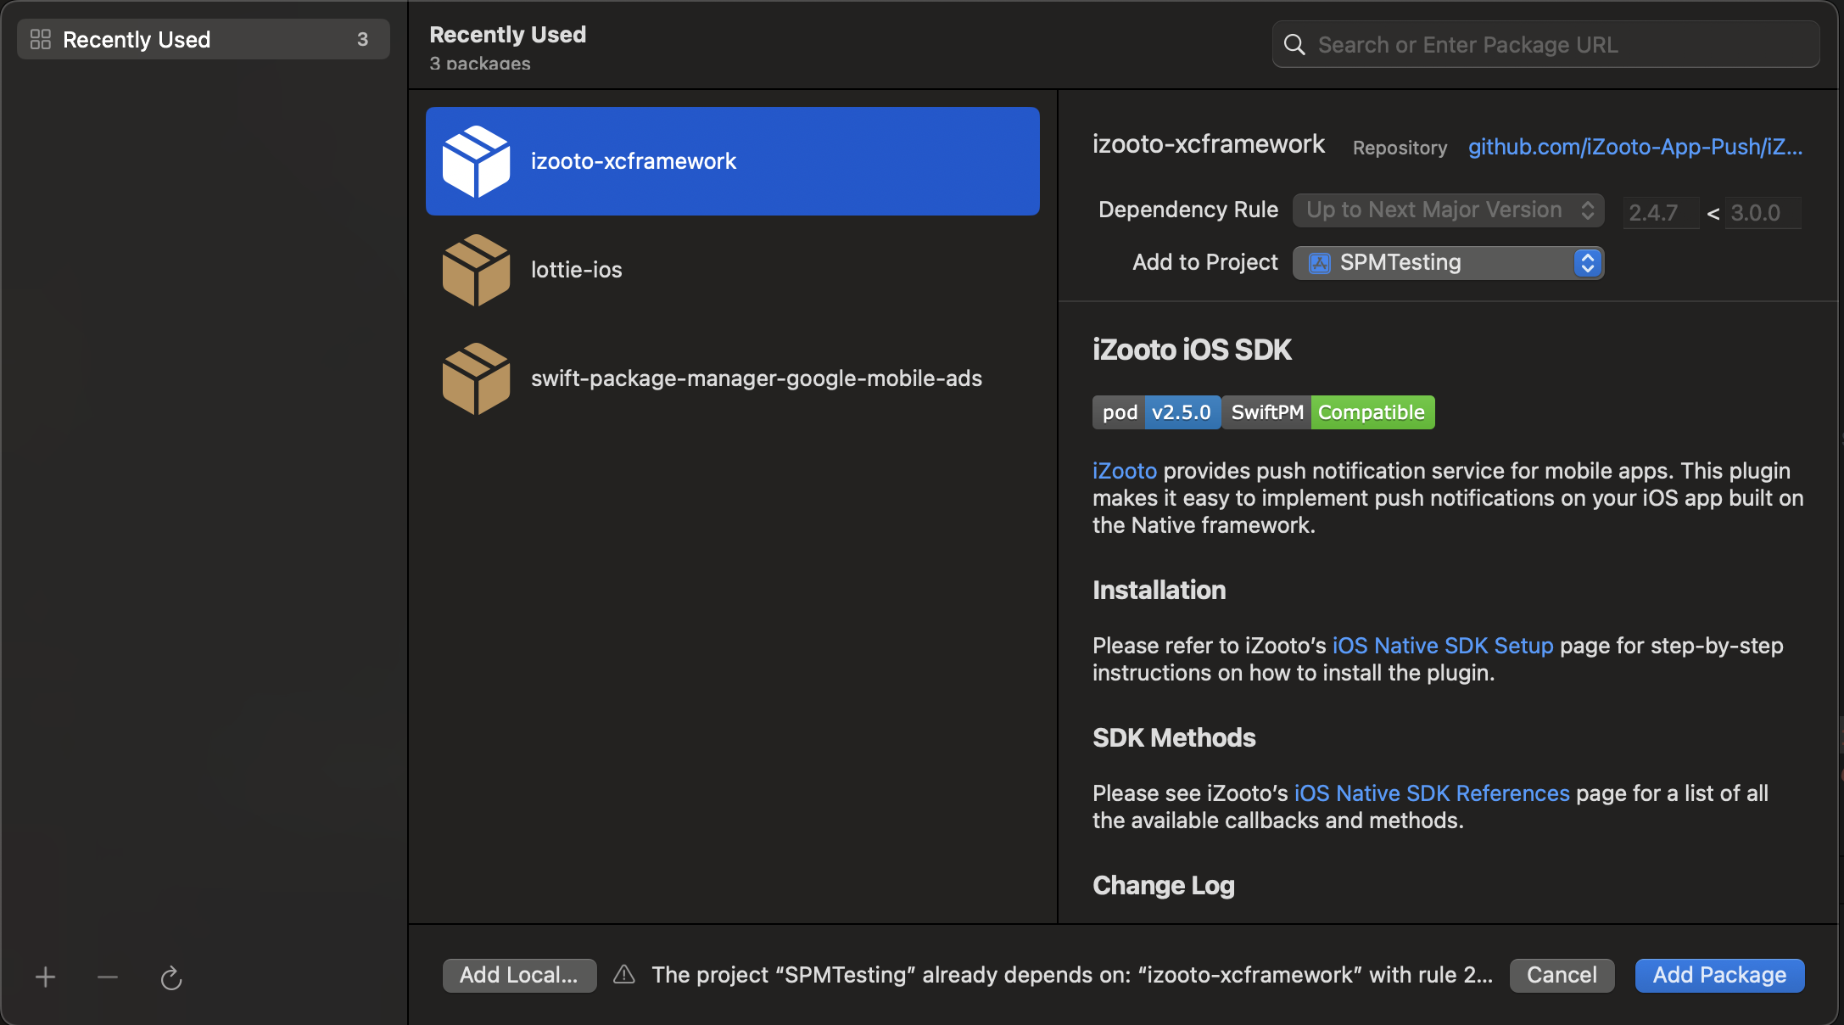Click the warning triangle icon
This screenshot has height=1025, width=1844.
(624, 975)
